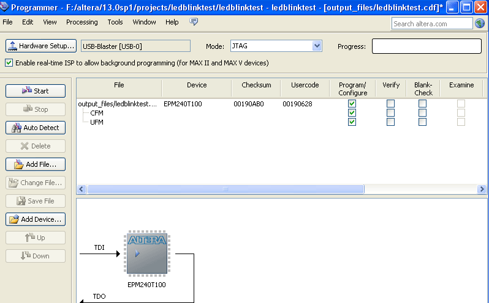This screenshot has width=489, height=303.
Task: Click the Add Device button
Action: click(36, 219)
